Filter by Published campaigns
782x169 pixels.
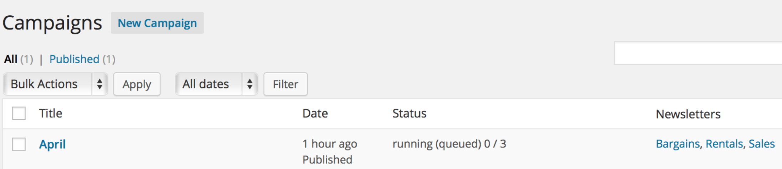tap(74, 59)
